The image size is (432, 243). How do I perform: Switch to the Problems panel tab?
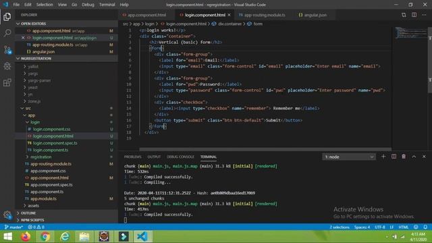(132, 157)
